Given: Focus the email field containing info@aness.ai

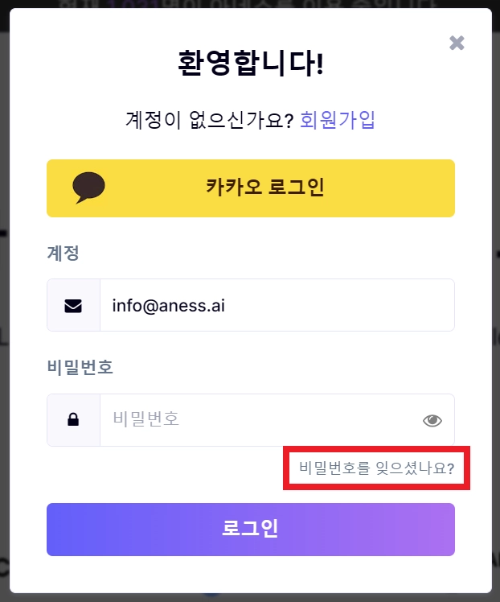Looking at the screenshot, I should coord(273,306).
